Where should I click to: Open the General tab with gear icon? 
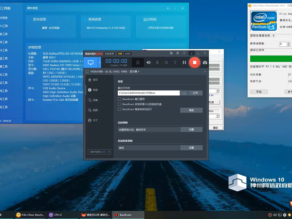click(x=93, y=90)
